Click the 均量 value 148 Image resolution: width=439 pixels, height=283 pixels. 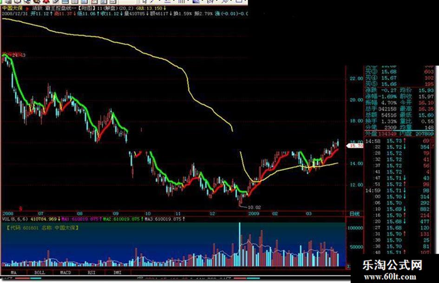(429, 127)
